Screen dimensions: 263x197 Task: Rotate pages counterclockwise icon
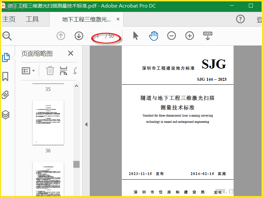click(75, 71)
